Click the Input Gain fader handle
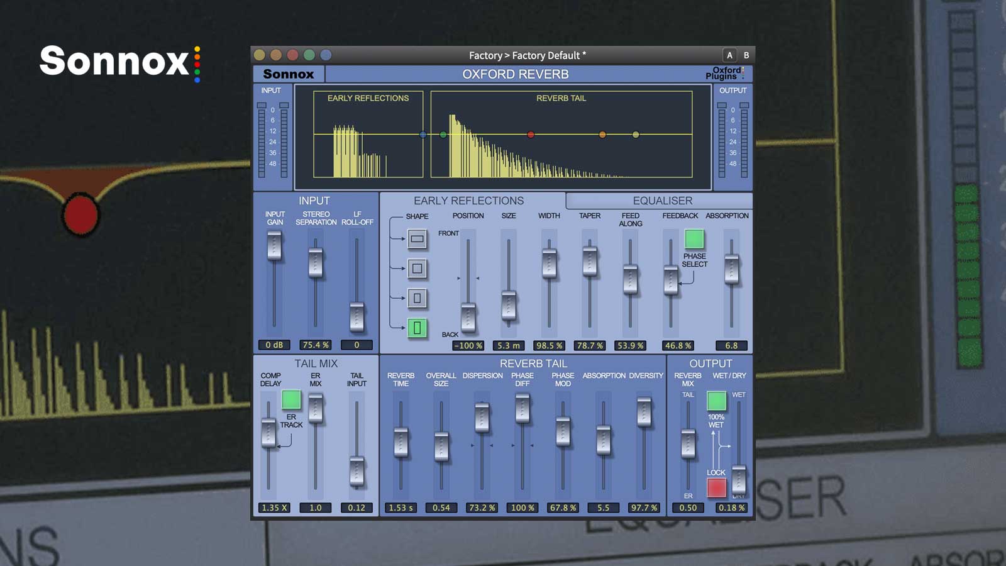The image size is (1006, 566). [x=274, y=245]
